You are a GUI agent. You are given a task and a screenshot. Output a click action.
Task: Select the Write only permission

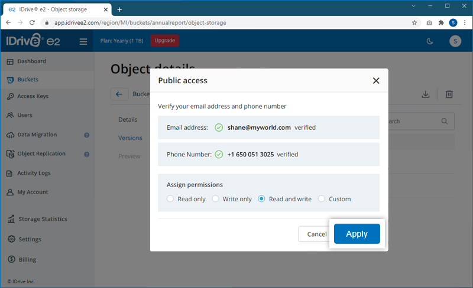[216, 199]
